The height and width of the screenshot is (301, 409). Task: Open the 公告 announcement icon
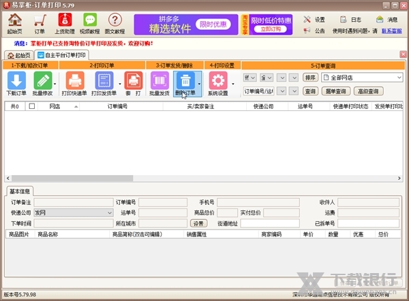point(307,31)
